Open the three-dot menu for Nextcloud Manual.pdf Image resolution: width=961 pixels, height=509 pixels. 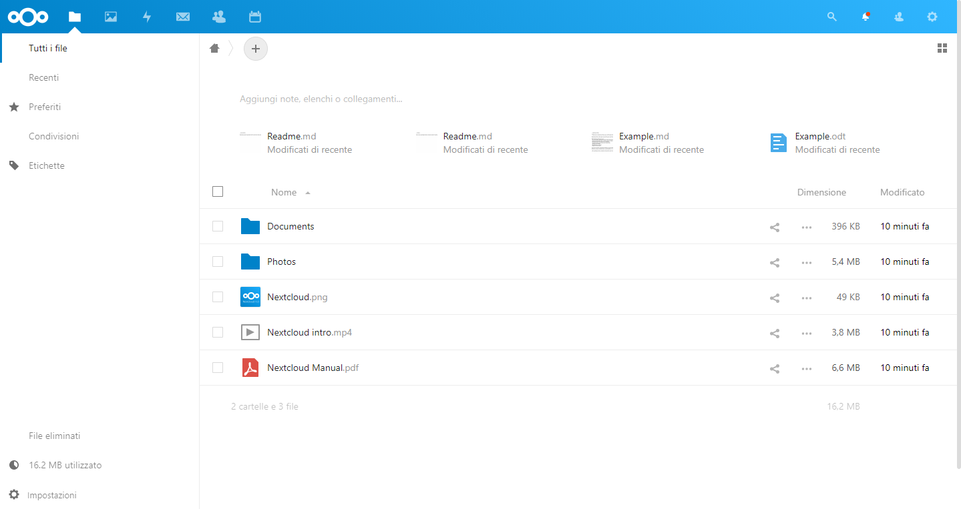(x=806, y=368)
